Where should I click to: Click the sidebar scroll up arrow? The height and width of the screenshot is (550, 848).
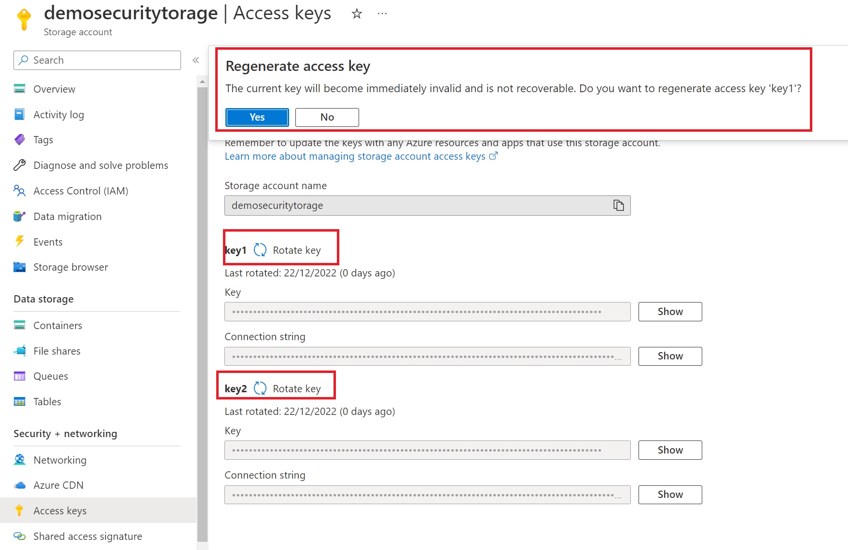point(202,82)
